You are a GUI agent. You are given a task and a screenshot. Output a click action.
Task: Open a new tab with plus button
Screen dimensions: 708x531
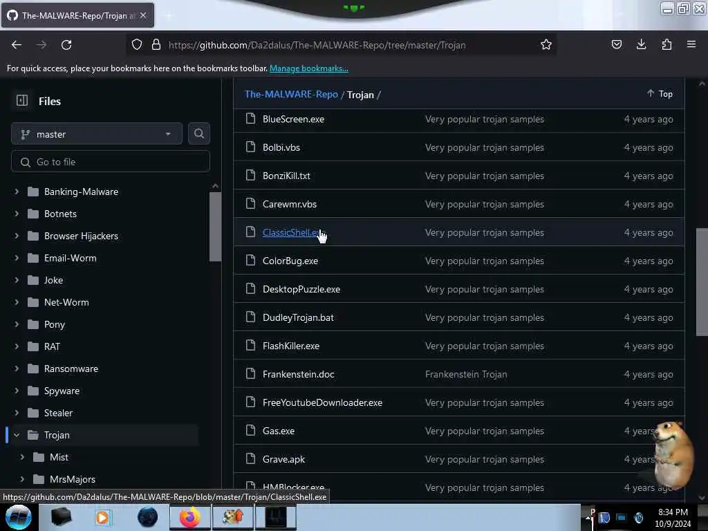click(x=169, y=15)
